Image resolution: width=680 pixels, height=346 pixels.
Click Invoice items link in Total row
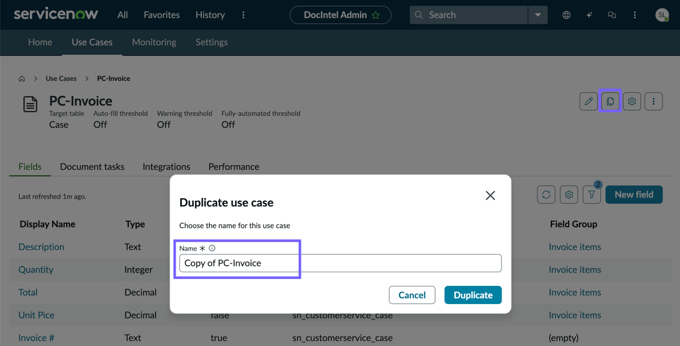coord(575,292)
